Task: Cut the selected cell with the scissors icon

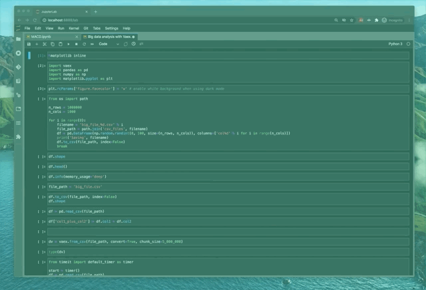Action: (45, 44)
